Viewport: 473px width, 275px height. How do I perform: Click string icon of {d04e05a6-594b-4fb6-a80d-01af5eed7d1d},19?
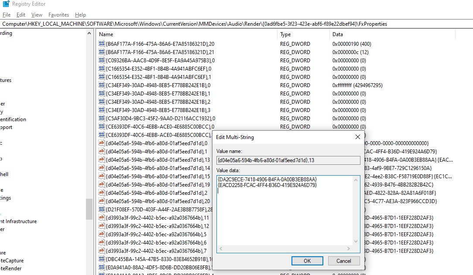click(x=102, y=185)
